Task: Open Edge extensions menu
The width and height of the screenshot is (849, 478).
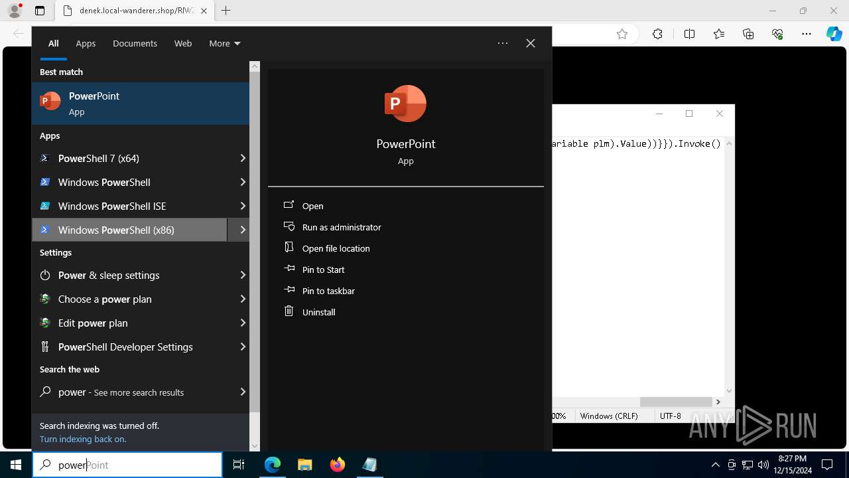Action: point(657,34)
